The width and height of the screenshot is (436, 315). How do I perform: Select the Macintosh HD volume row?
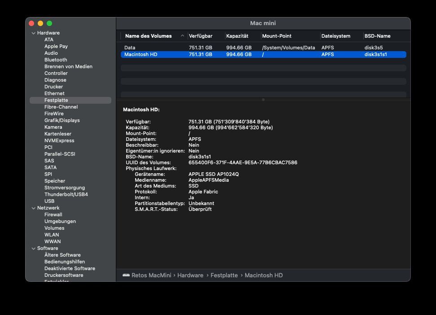click(263, 54)
